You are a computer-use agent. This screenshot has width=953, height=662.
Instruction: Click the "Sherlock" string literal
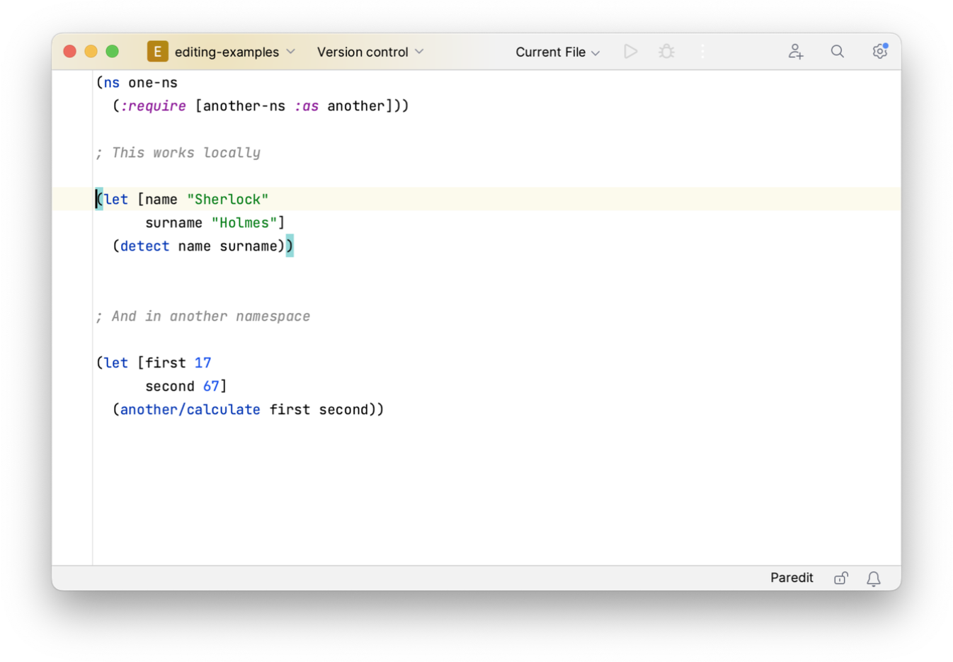point(227,200)
